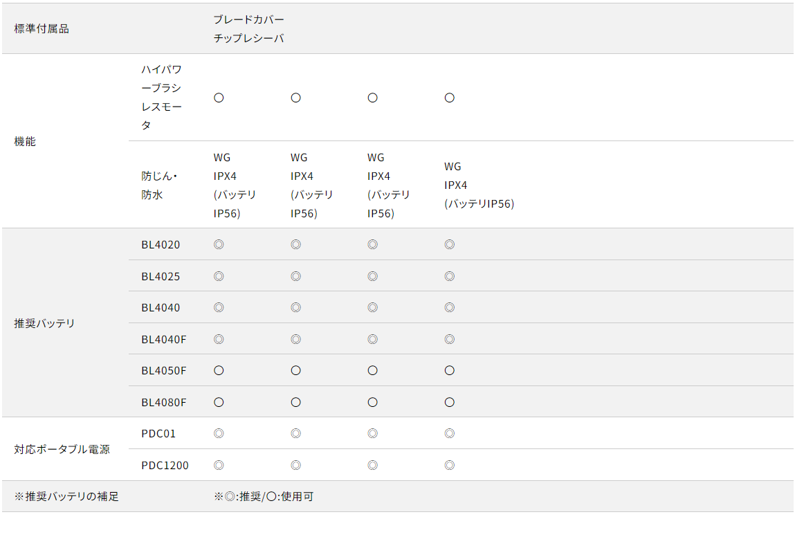The width and height of the screenshot is (795, 555).
Task: Click first-column circle in BL4050F row
Action: (x=219, y=371)
